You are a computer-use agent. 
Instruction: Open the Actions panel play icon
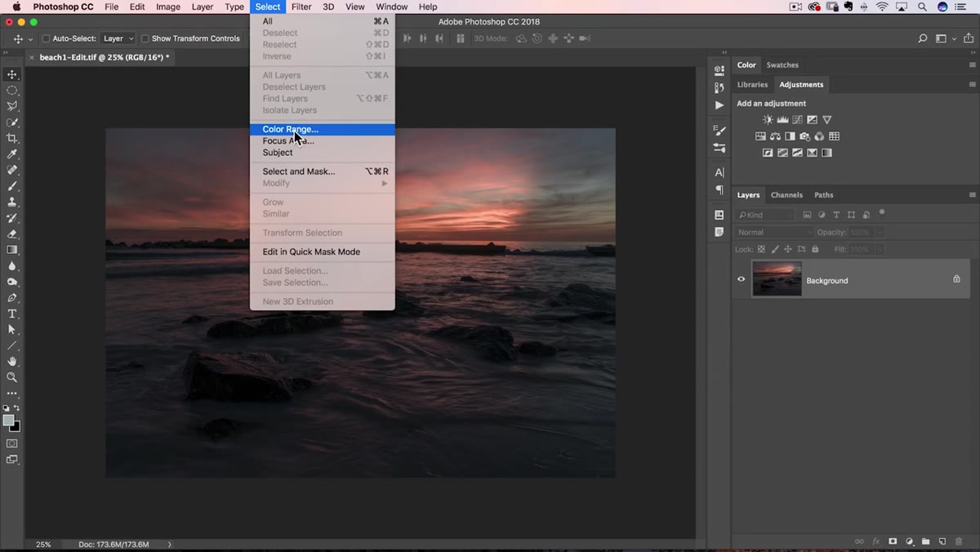pyautogui.click(x=719, y=105)
